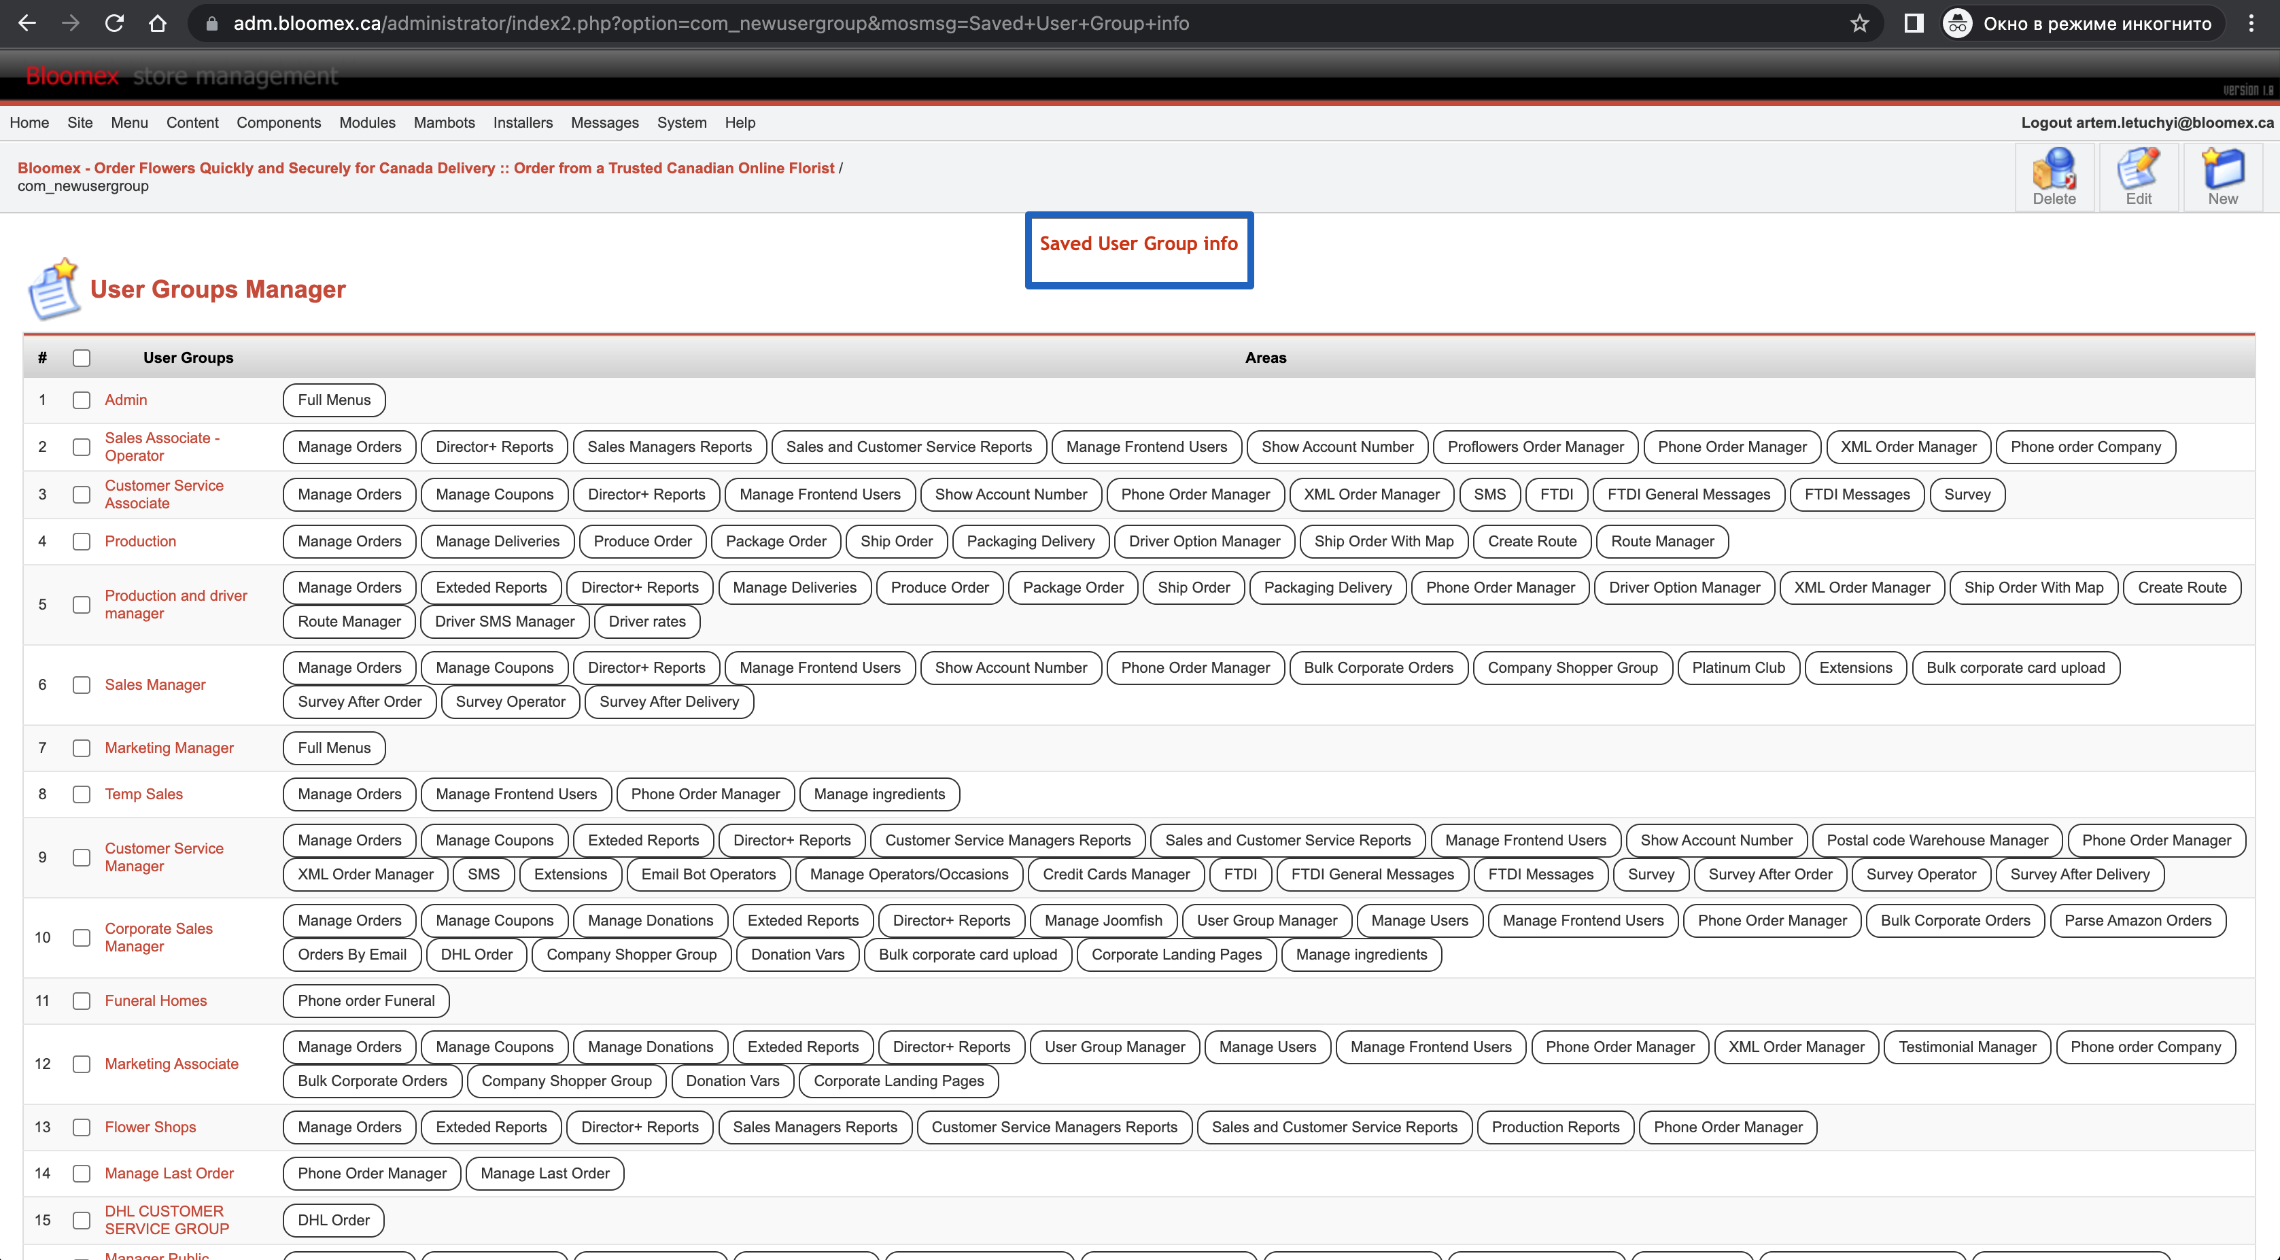Click the browser address bar
Image resolution: width=2280 pixels, height=1260 pixels.
click(1018, 24)
